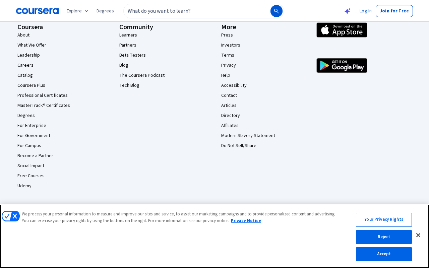Open the Affiliates link
The image size is (429, 268).
tap(230, 126)
